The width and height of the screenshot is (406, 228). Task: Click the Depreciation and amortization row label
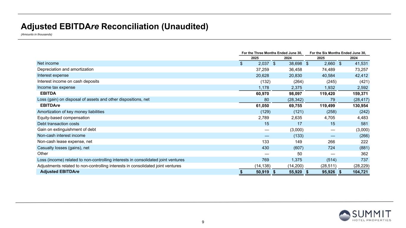point(65,69)
